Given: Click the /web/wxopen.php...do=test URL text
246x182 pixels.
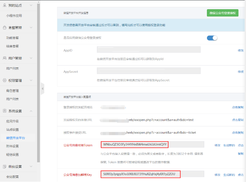Looking at the screenshot, I should 160,120.
